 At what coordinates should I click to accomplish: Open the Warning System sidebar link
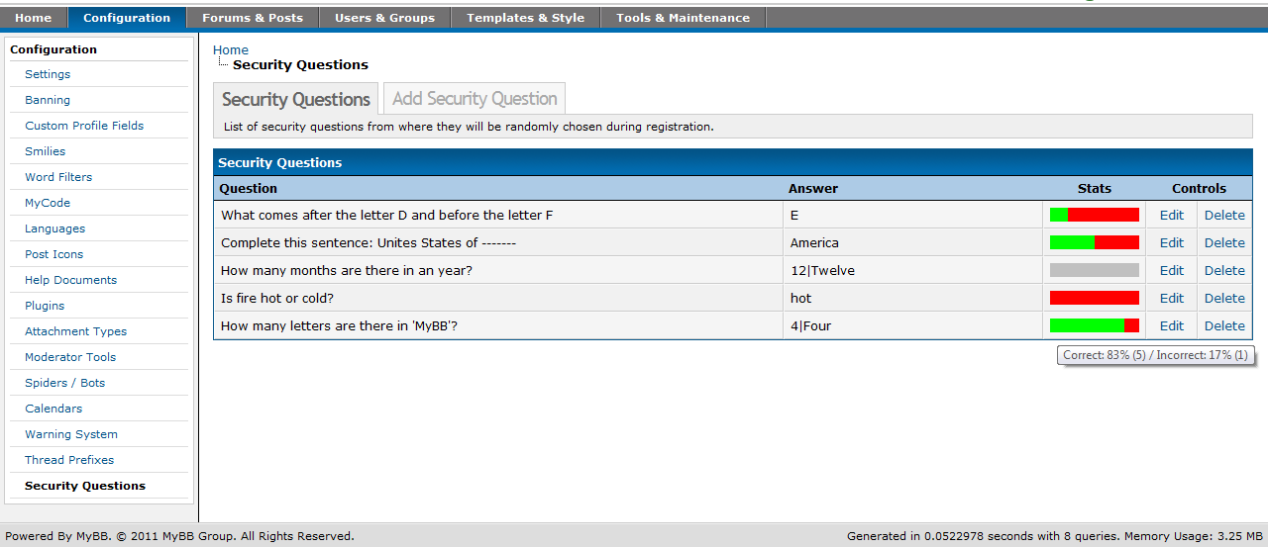point(71,434)
